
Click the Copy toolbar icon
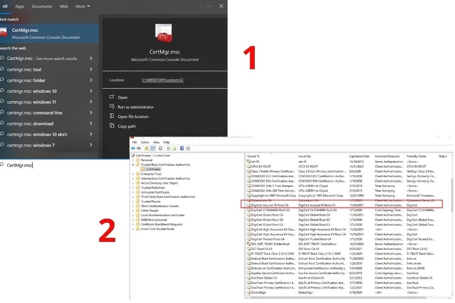[x=160, y=148]
